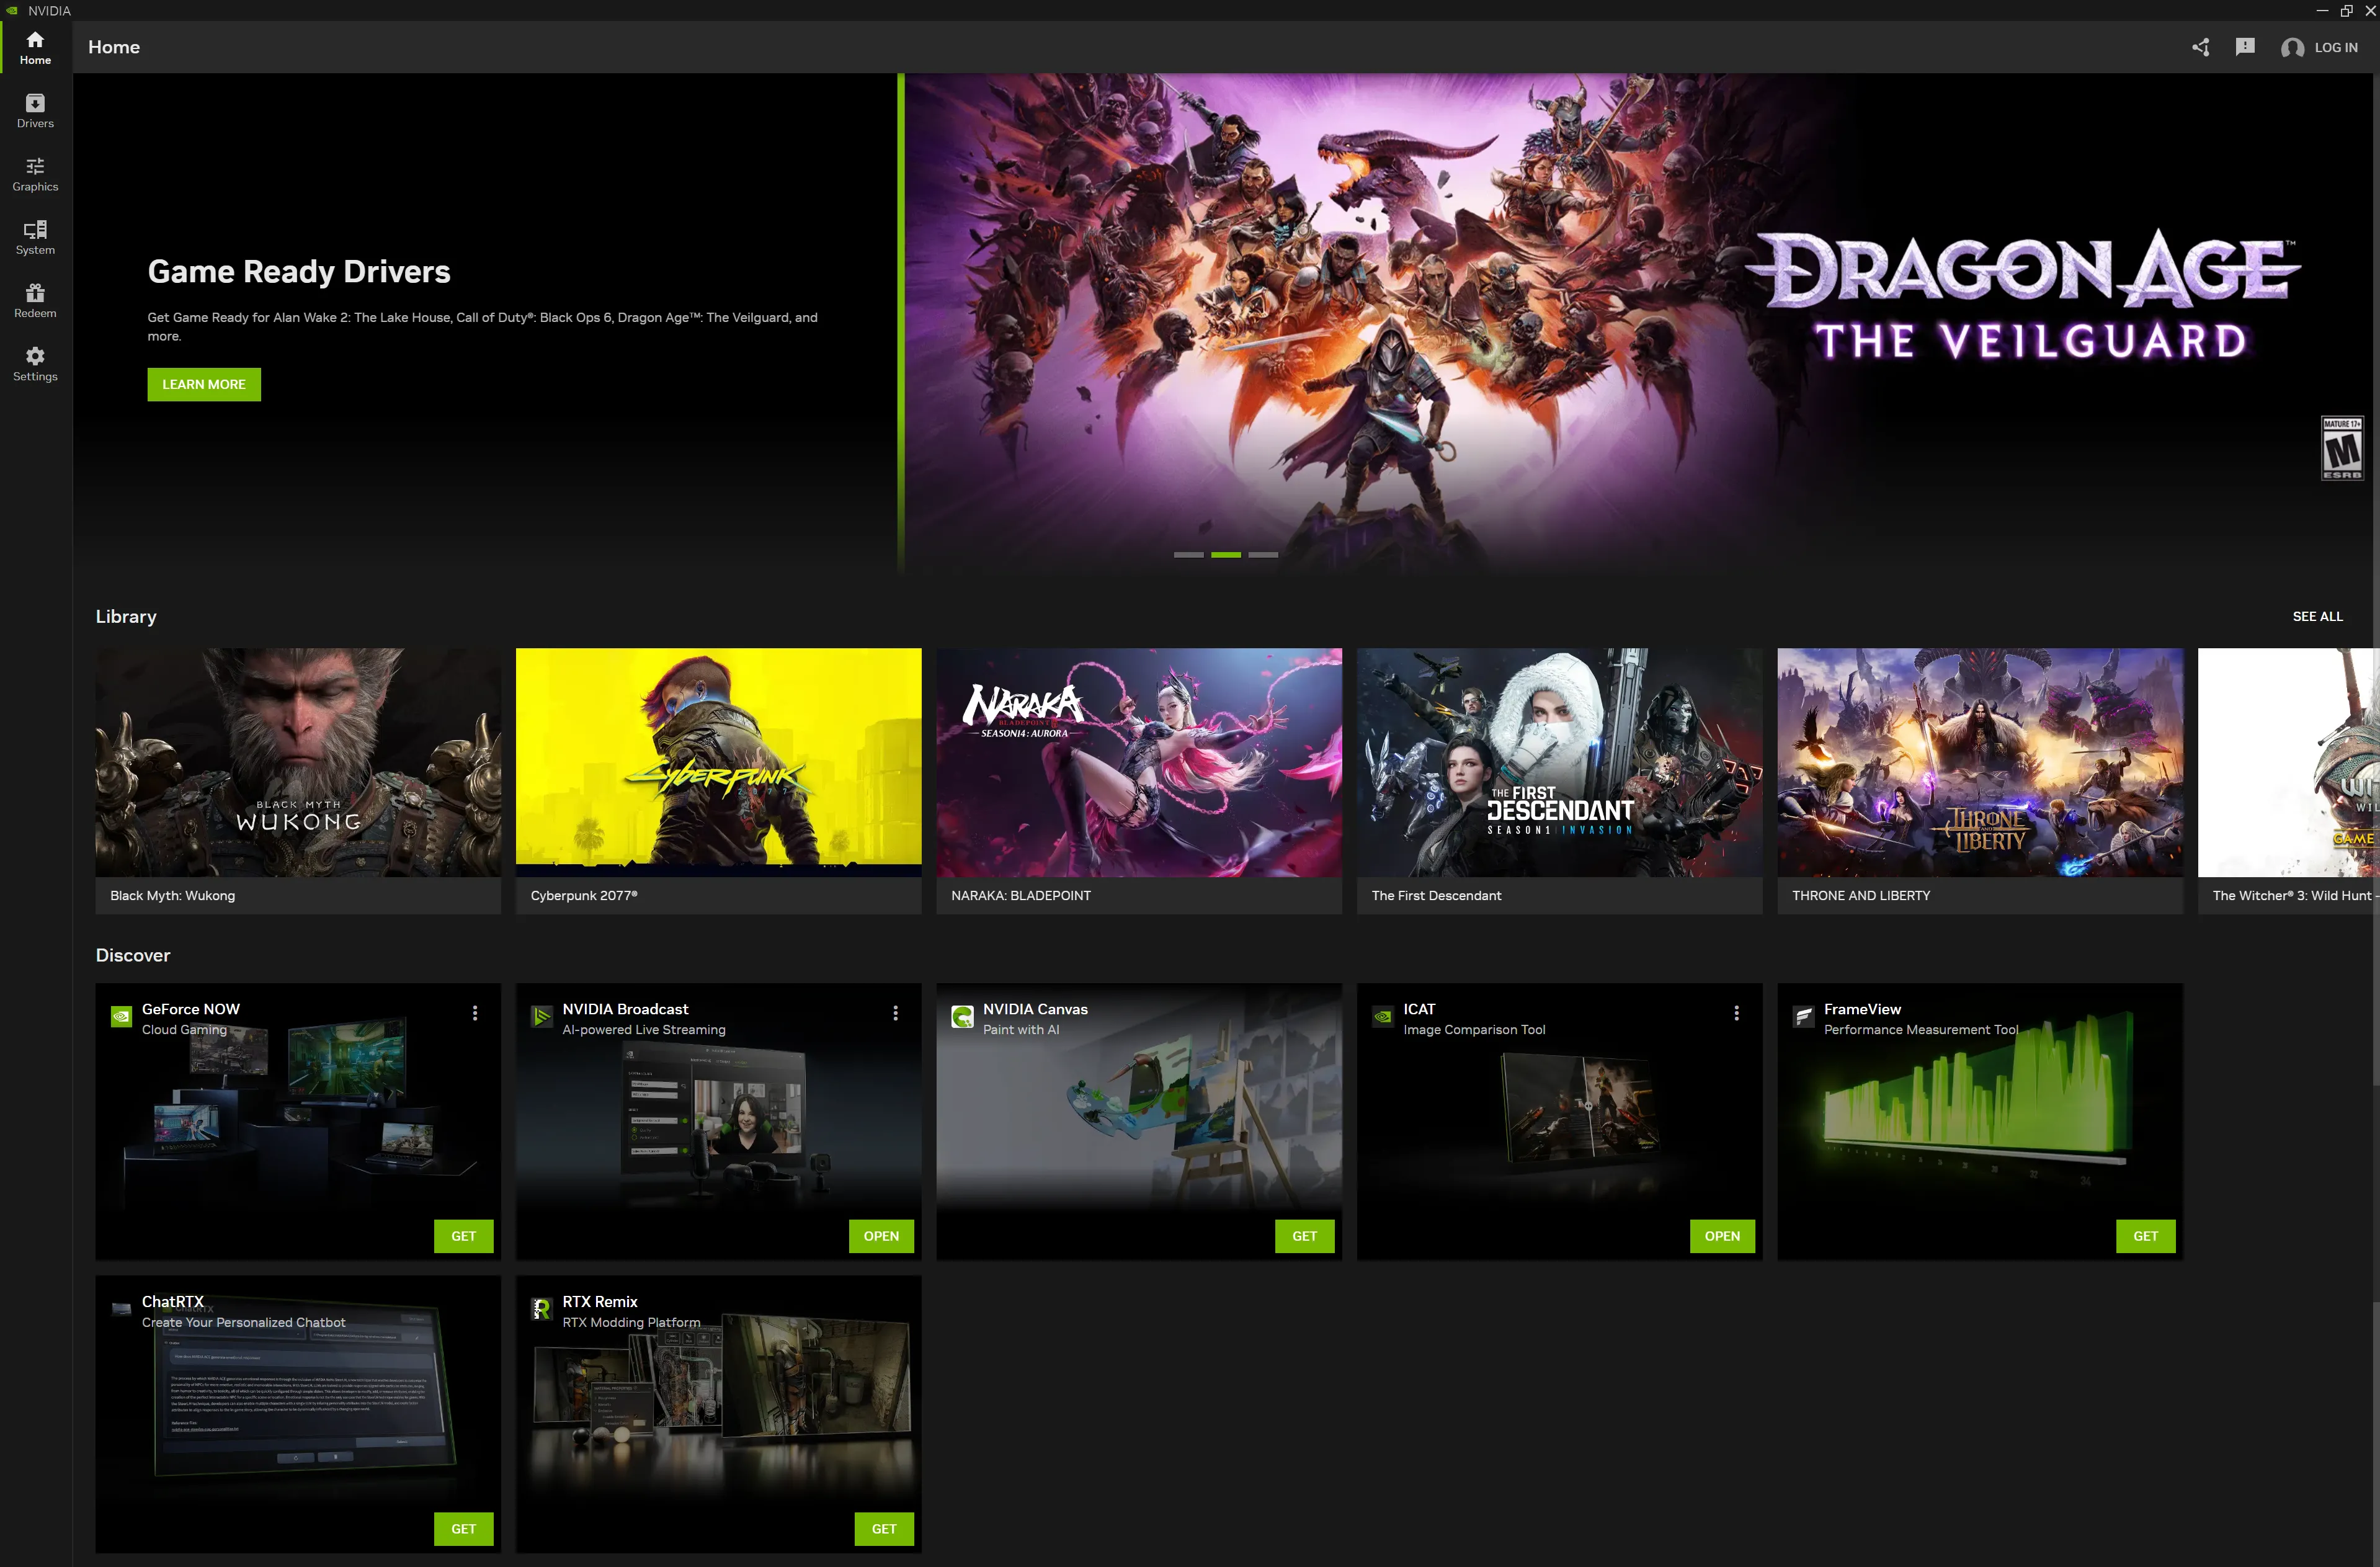
Task: Click SEE ALL next to Library
Action: [x=2318, y=616]
